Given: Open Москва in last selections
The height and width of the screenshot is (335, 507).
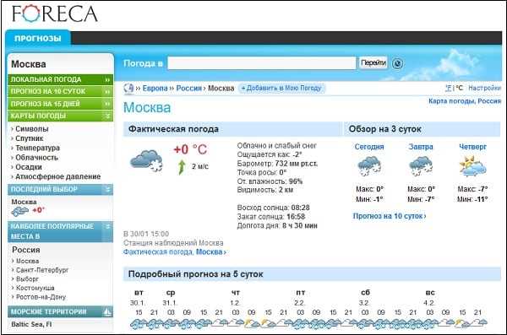Looking at the screenshot, I should [x=24, y=202].
